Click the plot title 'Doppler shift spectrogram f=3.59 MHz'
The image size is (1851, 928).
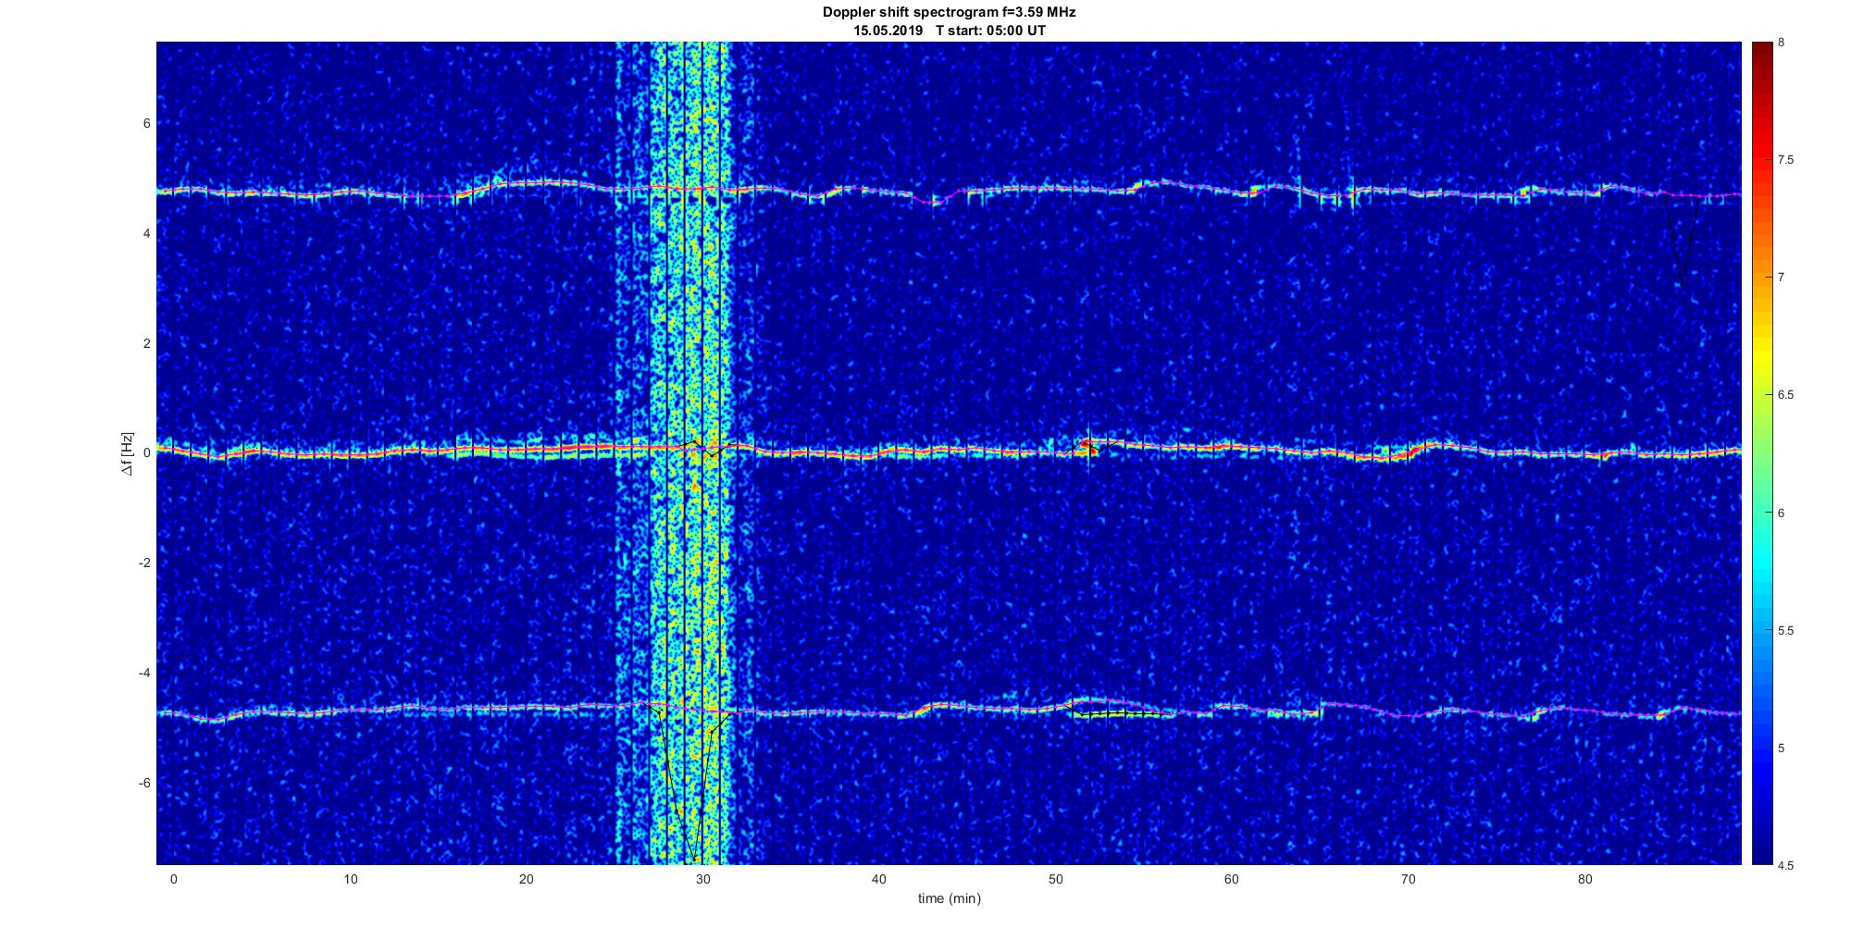949,12
